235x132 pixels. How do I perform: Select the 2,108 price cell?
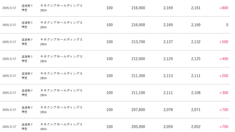click(196, 93)
